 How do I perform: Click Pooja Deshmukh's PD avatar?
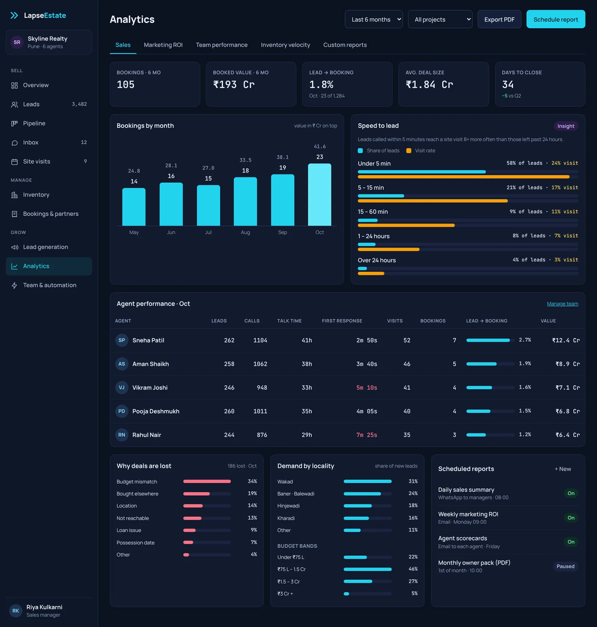122,411
